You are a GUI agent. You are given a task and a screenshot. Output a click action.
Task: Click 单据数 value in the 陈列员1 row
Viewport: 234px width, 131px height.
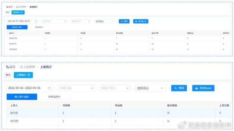coord(64,121)
